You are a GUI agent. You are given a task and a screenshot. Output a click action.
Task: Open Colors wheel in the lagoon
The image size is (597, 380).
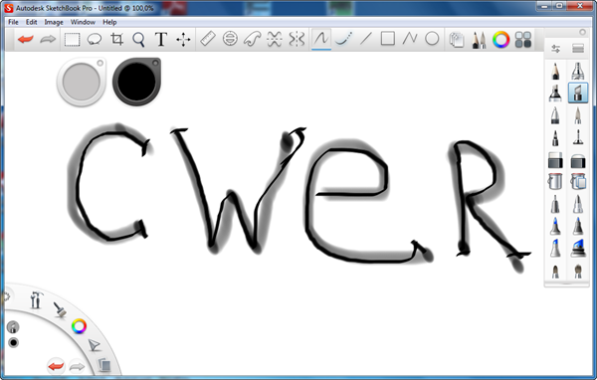(x=79, y=326)
